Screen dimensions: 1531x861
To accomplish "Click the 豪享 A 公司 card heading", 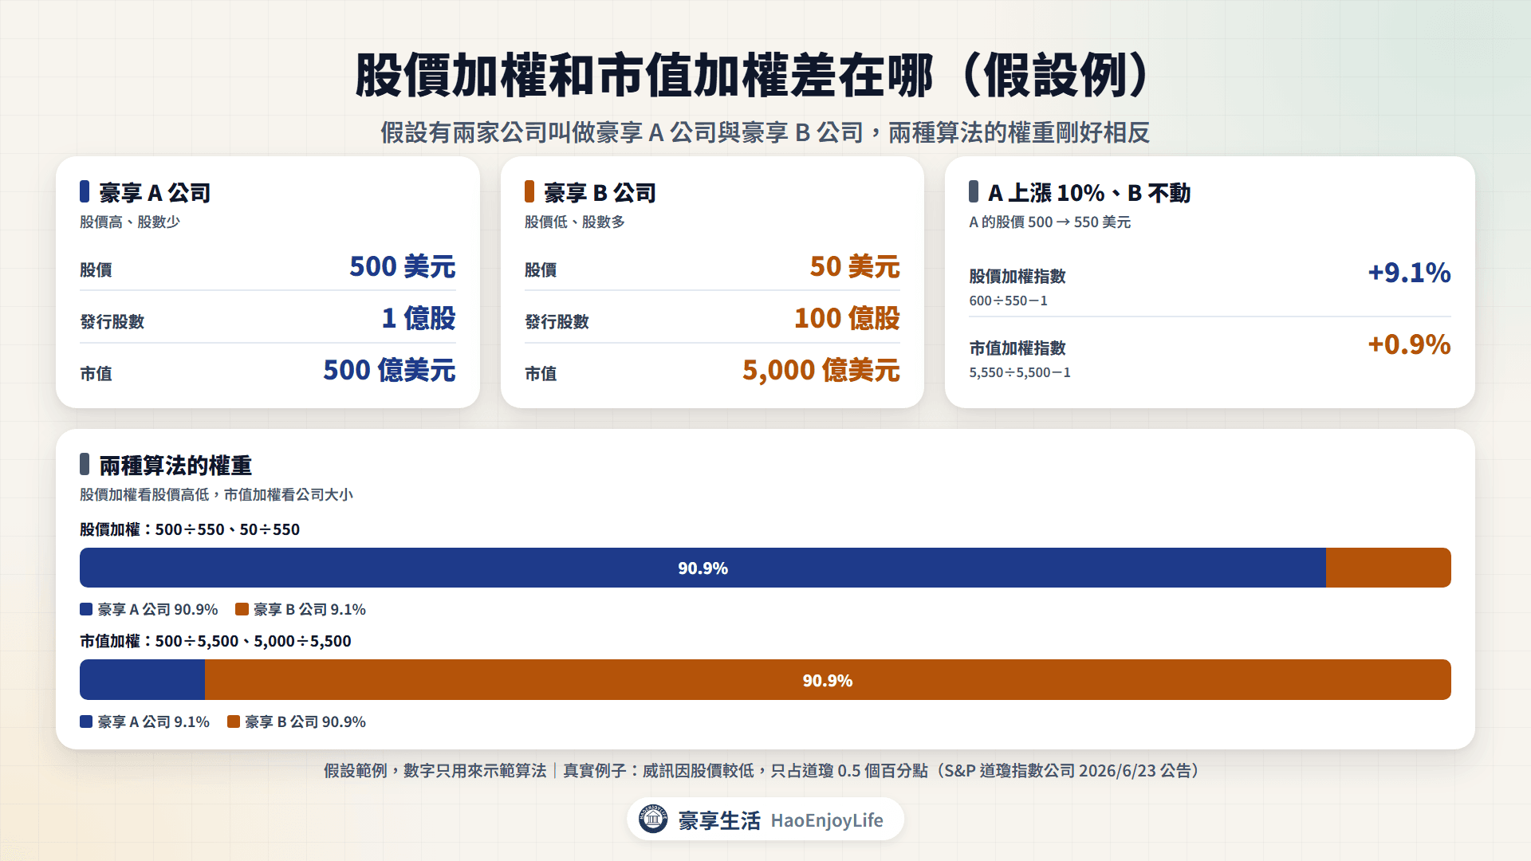I will pos(155,192).
